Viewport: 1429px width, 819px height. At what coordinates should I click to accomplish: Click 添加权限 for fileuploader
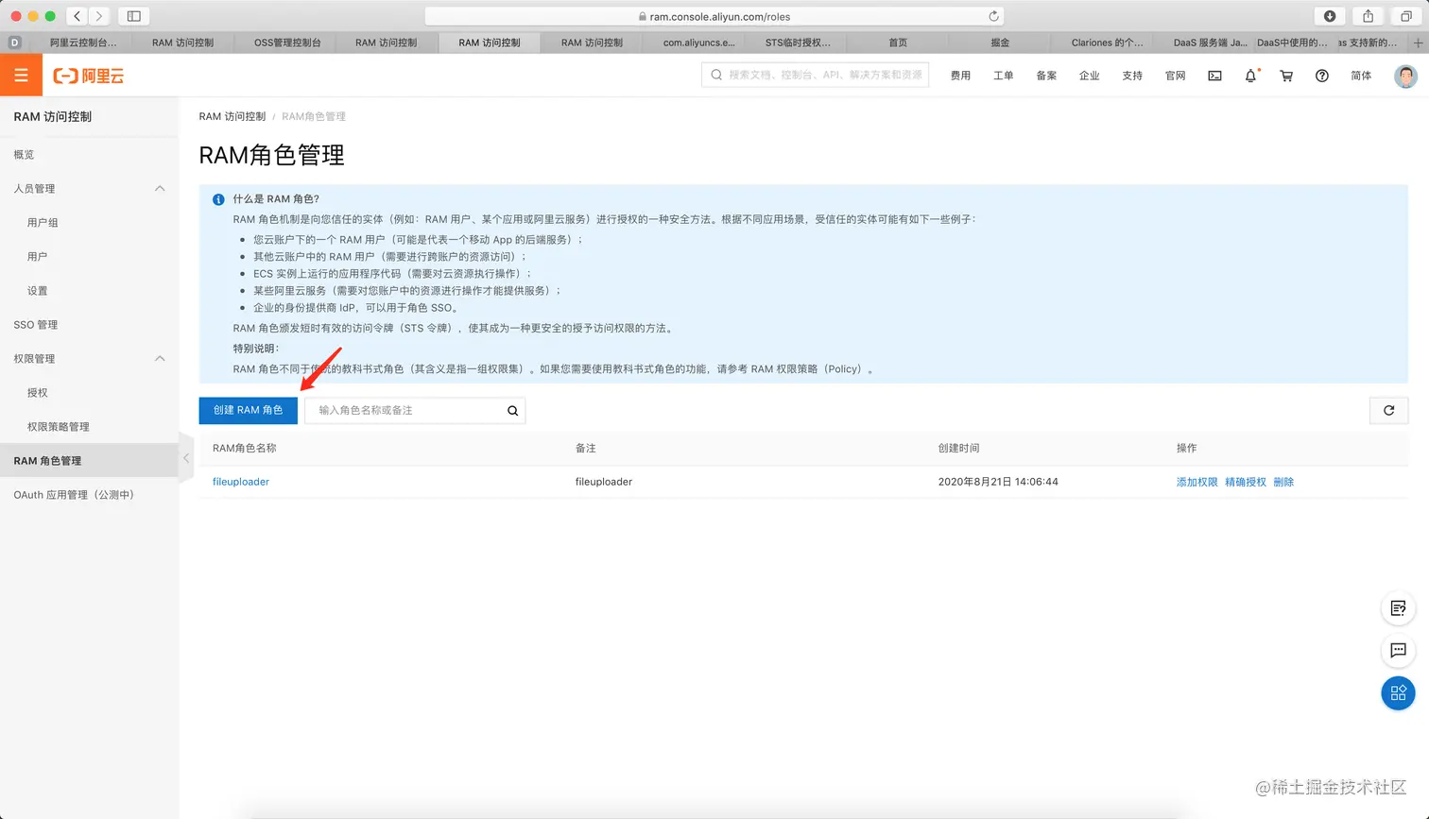click(x=1197, y=482)
